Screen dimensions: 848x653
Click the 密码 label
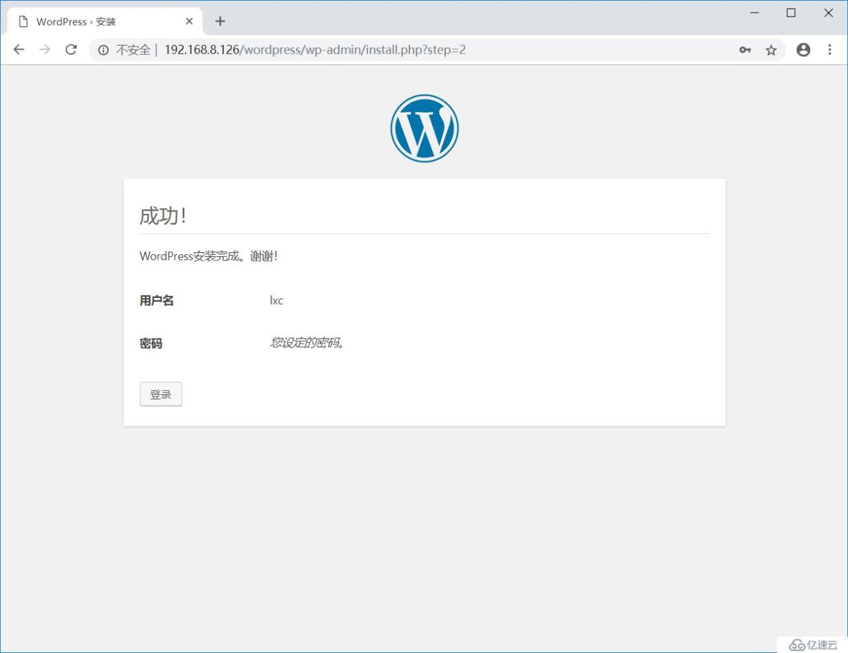(x=150, y=343)
